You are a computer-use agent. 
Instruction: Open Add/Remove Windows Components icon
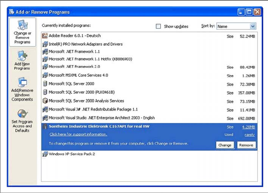(x=22, y=83)
